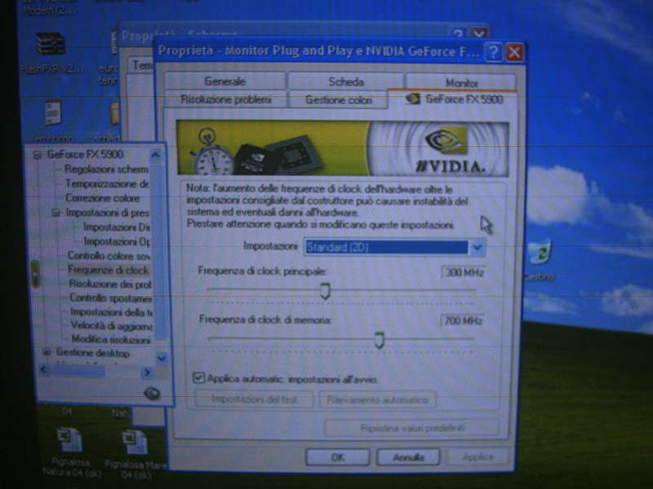Click the help question mark title button

point(494,52)
